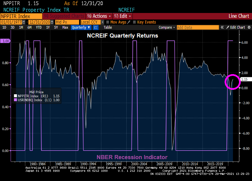Image resolution: width=252 pixels, height=181 pixels.
Task: Open the Actions dropdown menu
Action: 99,16
